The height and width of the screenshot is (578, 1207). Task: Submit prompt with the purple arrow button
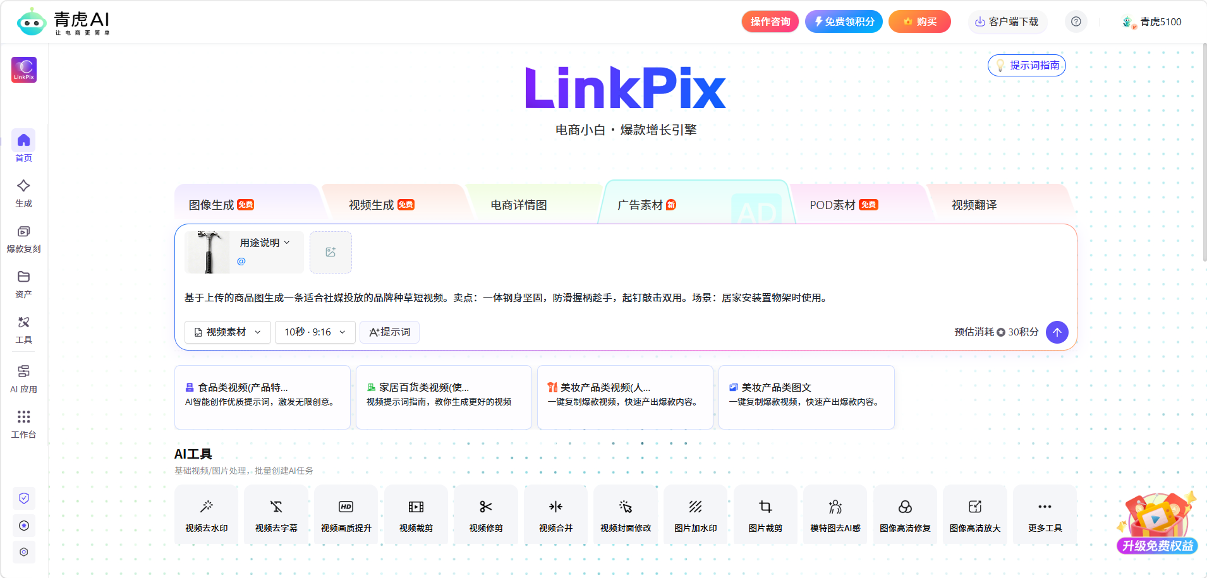1057,332
